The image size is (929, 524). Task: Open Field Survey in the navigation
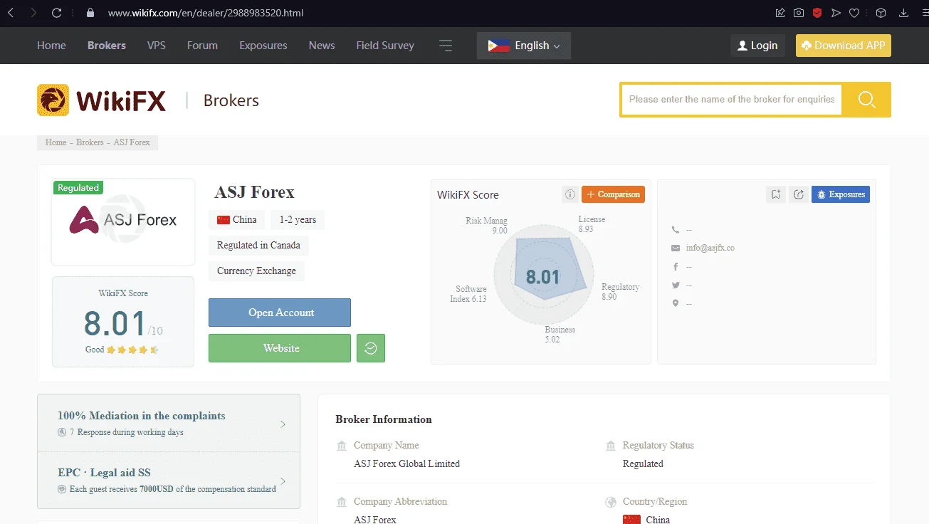385,46
